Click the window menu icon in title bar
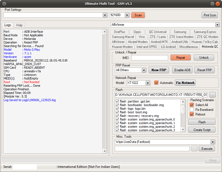 tap(4, 4)
